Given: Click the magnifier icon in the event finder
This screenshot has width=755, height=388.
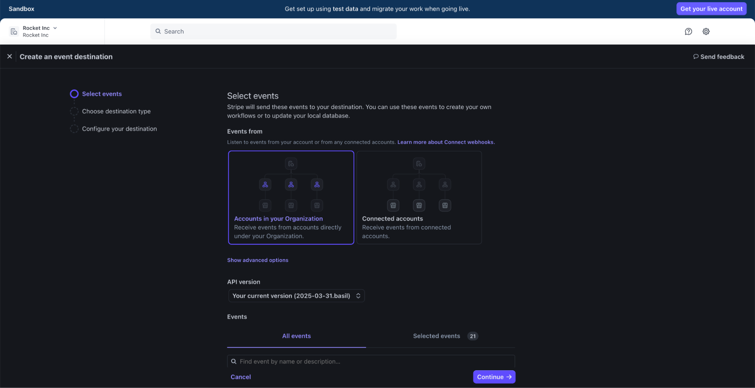Looking at the screenshot, I should [234, 361].
